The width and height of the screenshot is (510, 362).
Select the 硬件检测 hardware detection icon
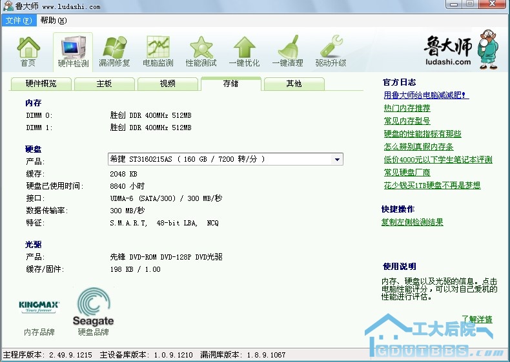point(73,52)
